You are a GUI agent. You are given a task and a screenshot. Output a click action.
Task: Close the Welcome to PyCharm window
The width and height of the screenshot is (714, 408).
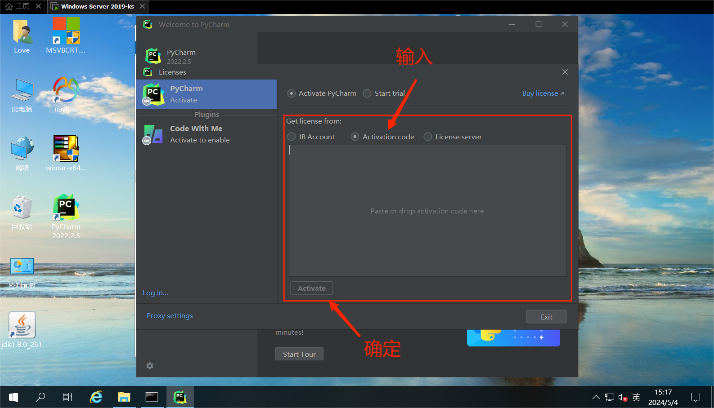tap(565, 24)
